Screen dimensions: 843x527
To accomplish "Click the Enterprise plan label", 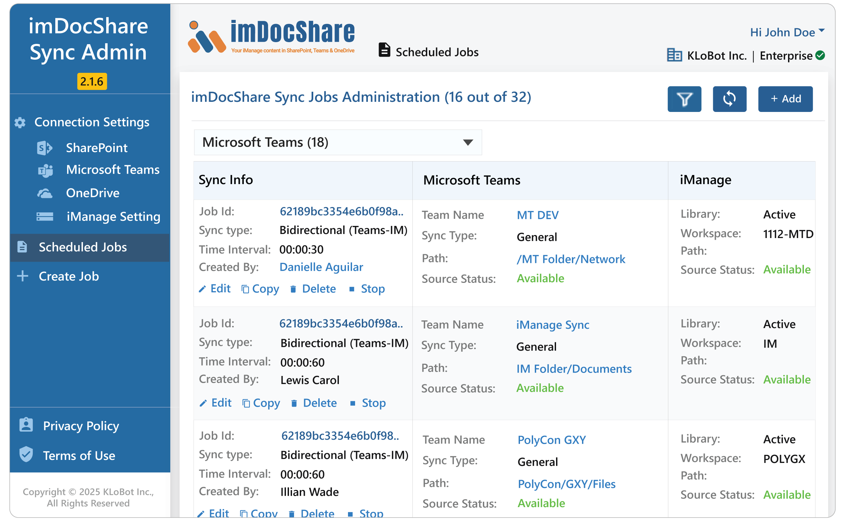I will click(786, 55).
